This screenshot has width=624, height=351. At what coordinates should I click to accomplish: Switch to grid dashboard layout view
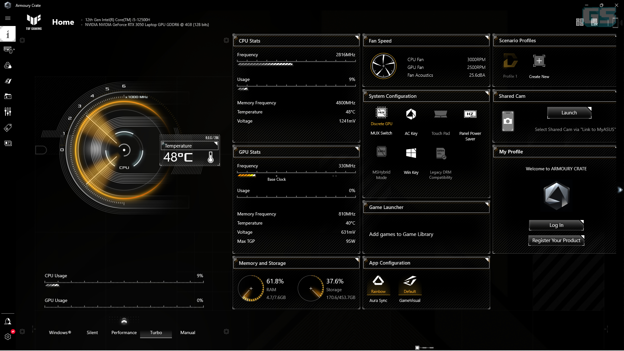[579, 22]
